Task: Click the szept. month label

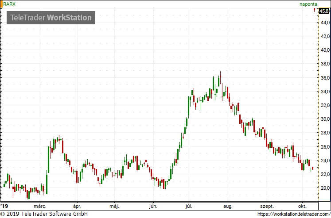Action: click(267, 206)
